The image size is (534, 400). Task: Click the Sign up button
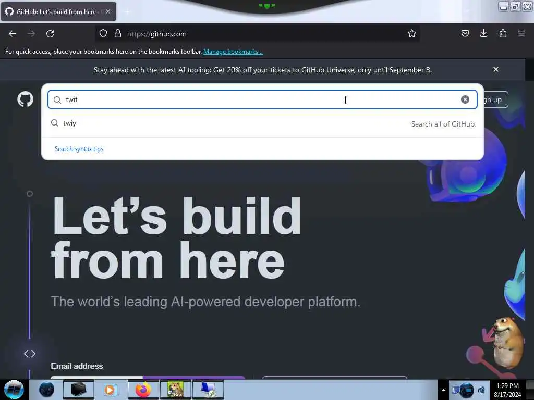click(x=495, y=99)
